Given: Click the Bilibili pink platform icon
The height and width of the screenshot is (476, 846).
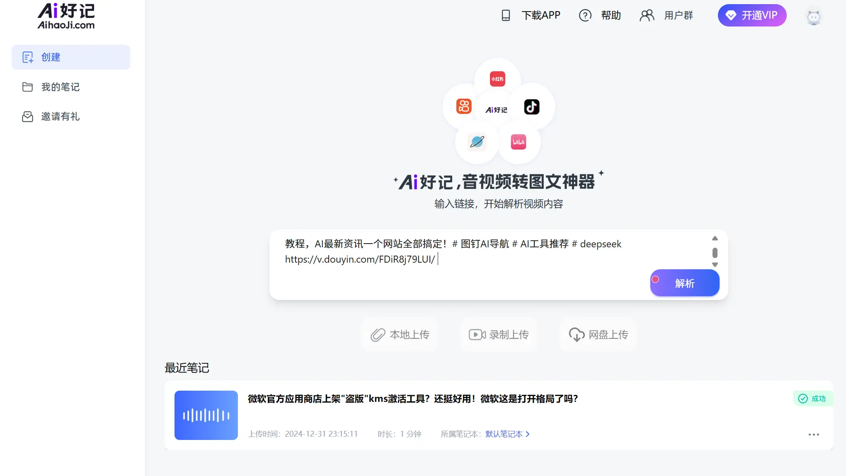Looking at the screenshot, I should click(x=518, y=142).
